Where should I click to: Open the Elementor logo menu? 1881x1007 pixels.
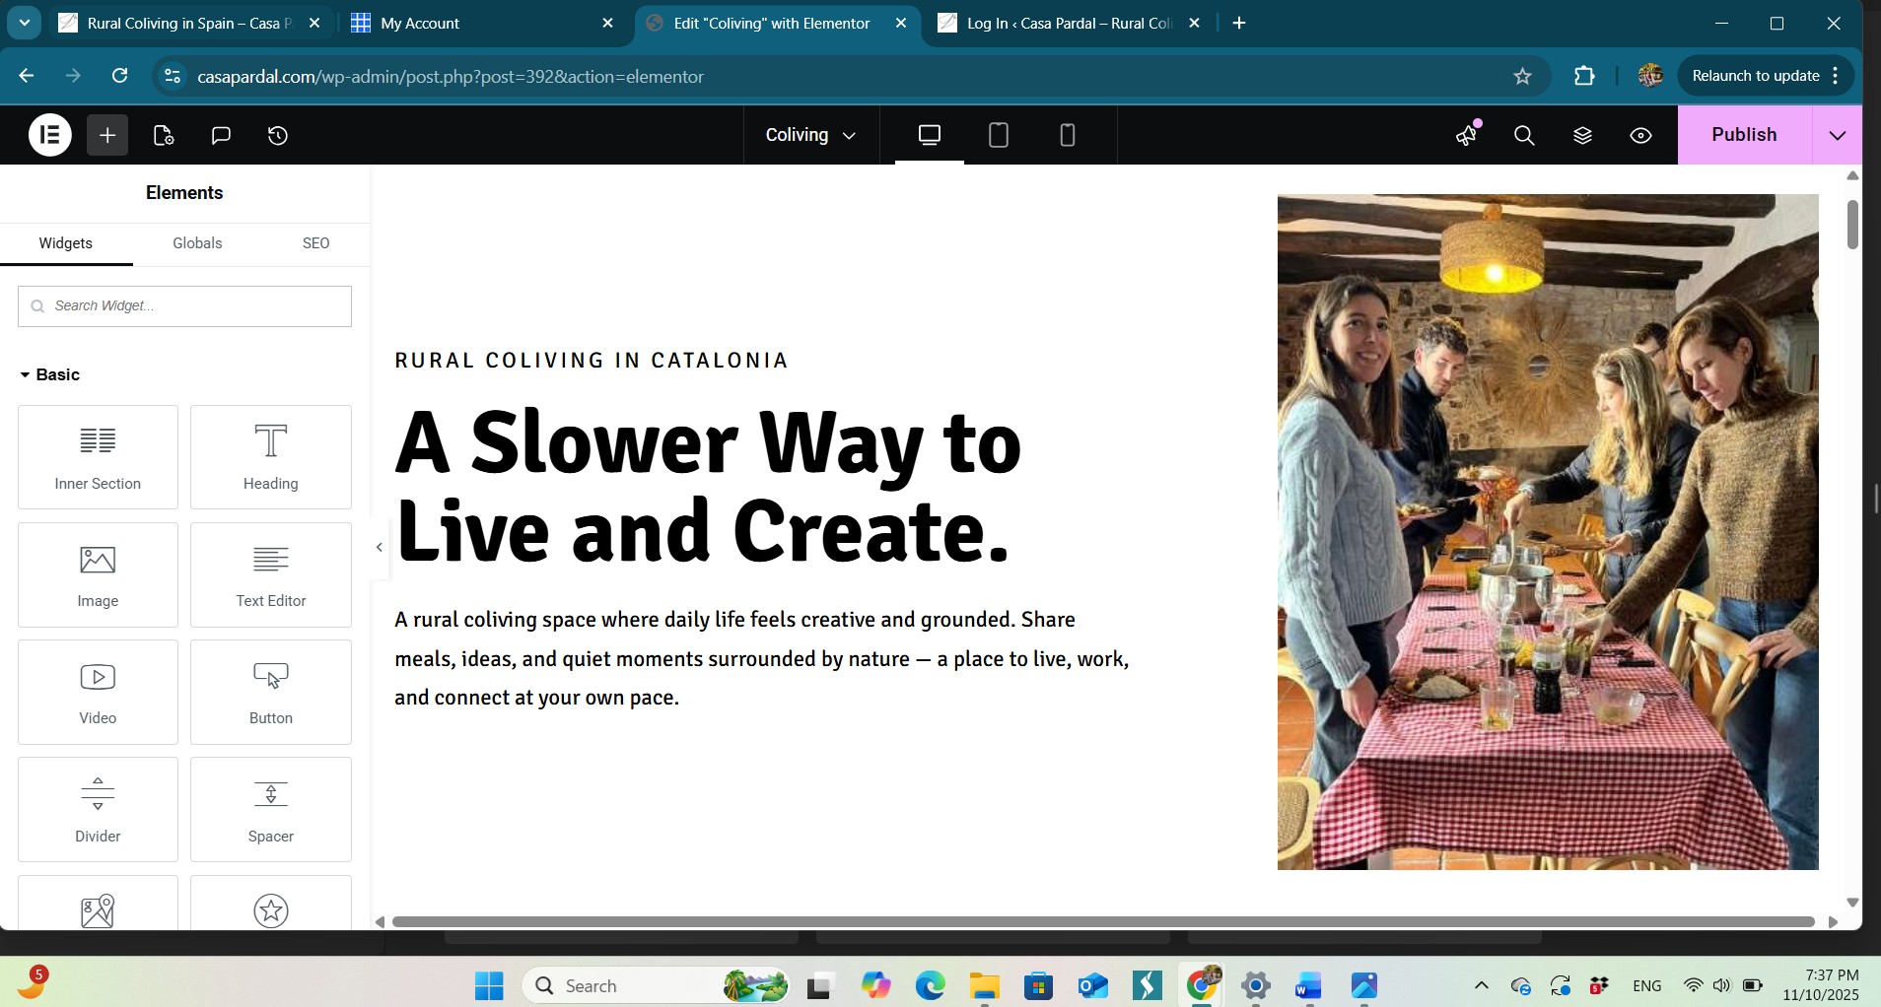(49, 135)
